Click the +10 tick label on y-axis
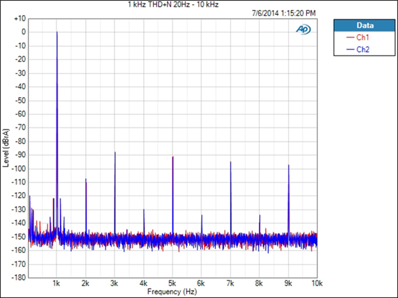The height and width of the screenshot is (298, 398). tap(19, 18)
